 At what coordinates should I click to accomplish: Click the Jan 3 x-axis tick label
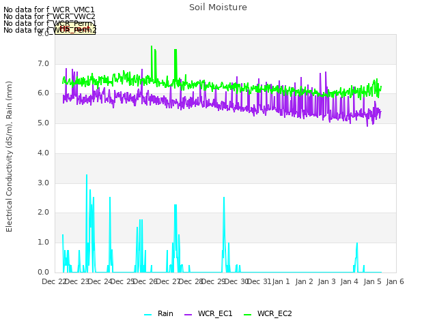click(326, 281)
